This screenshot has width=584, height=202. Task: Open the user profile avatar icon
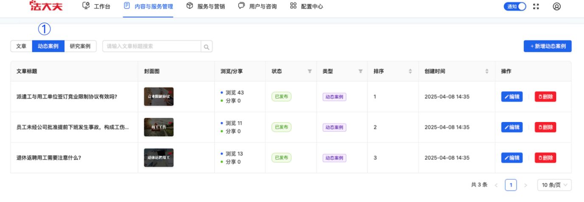[x=557, y=6]
